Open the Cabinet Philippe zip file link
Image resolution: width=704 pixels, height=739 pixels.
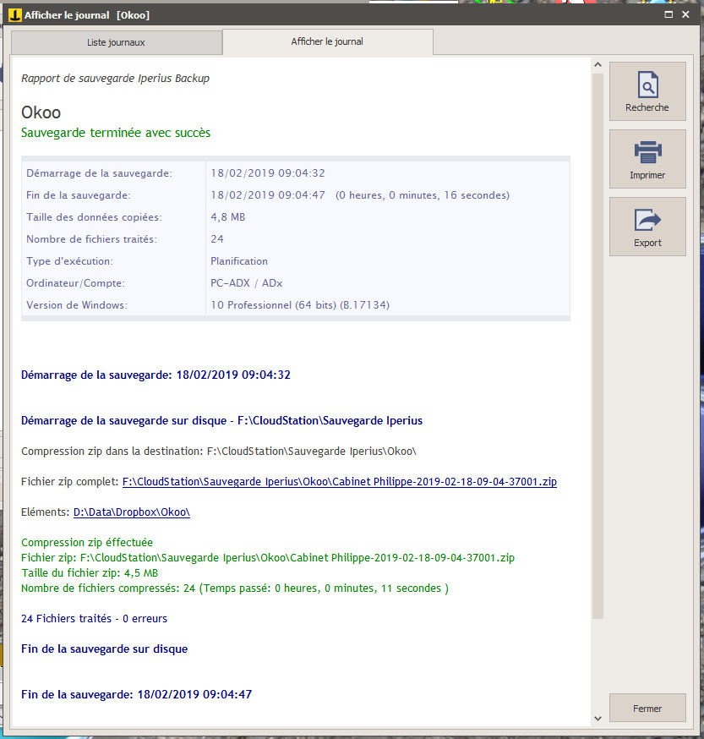tap(339, 481)
